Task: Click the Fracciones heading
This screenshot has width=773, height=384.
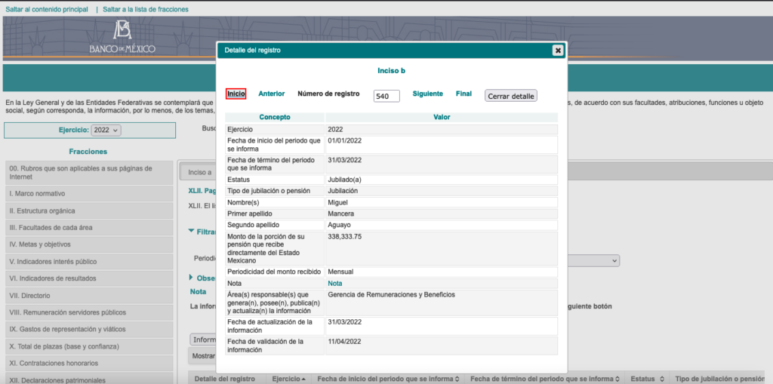Action: click(x=88, y=152)
